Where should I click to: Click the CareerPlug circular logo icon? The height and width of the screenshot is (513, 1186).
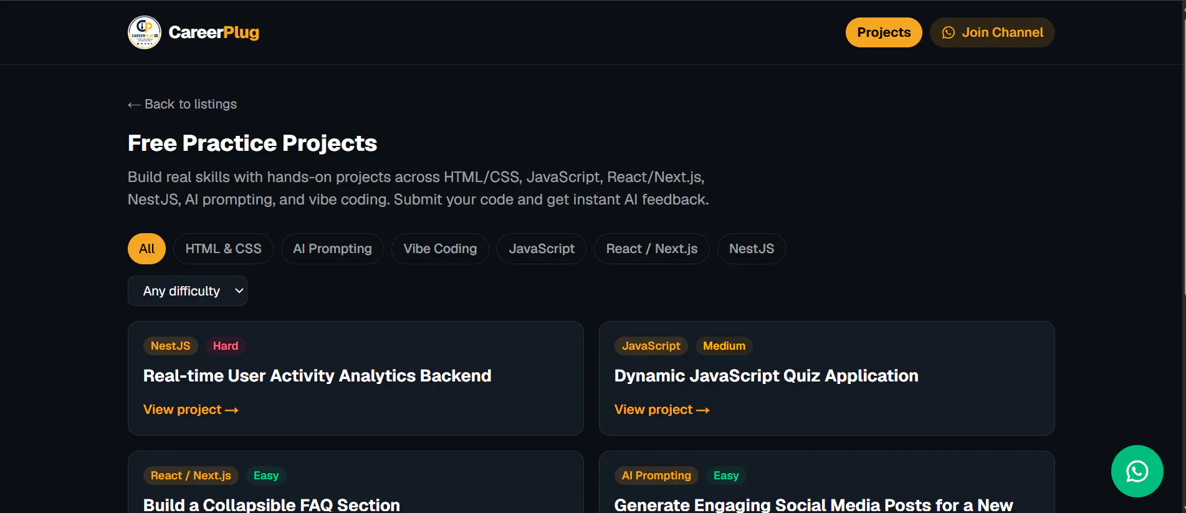[145, 32]
